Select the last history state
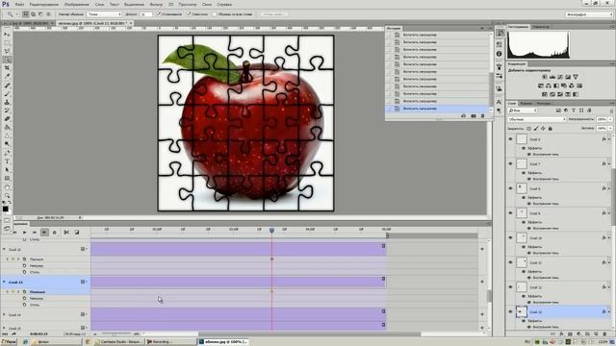 point(438,109)
